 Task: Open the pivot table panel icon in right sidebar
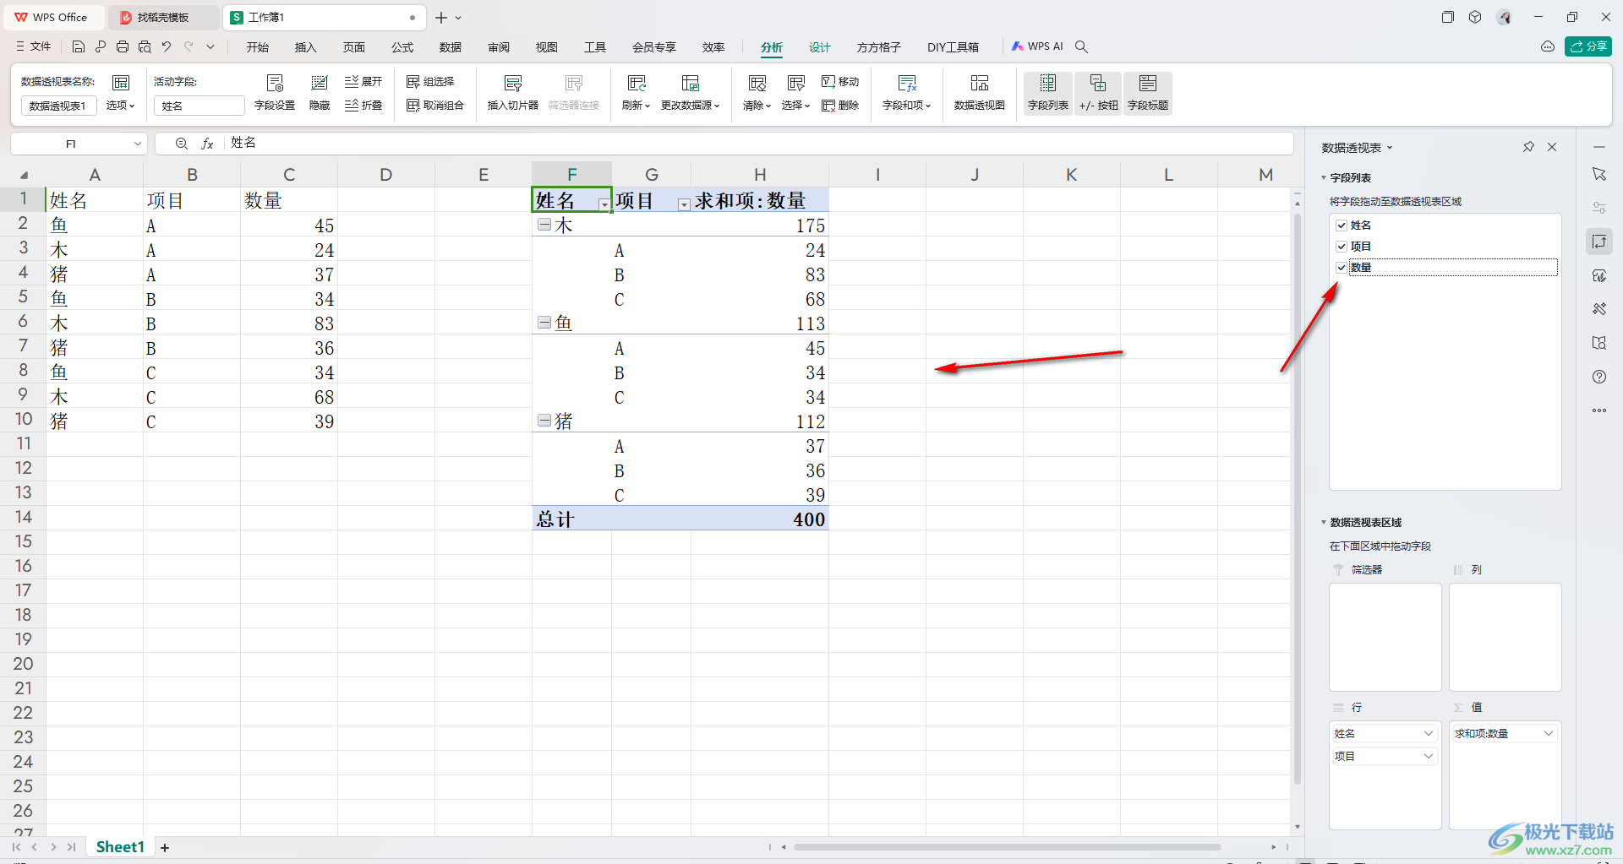pos(1599,242)
